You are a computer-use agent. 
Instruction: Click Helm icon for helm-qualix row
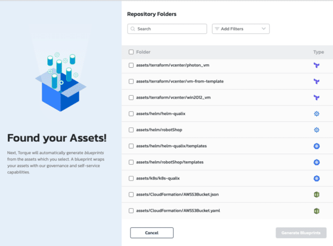coord(316,114)
